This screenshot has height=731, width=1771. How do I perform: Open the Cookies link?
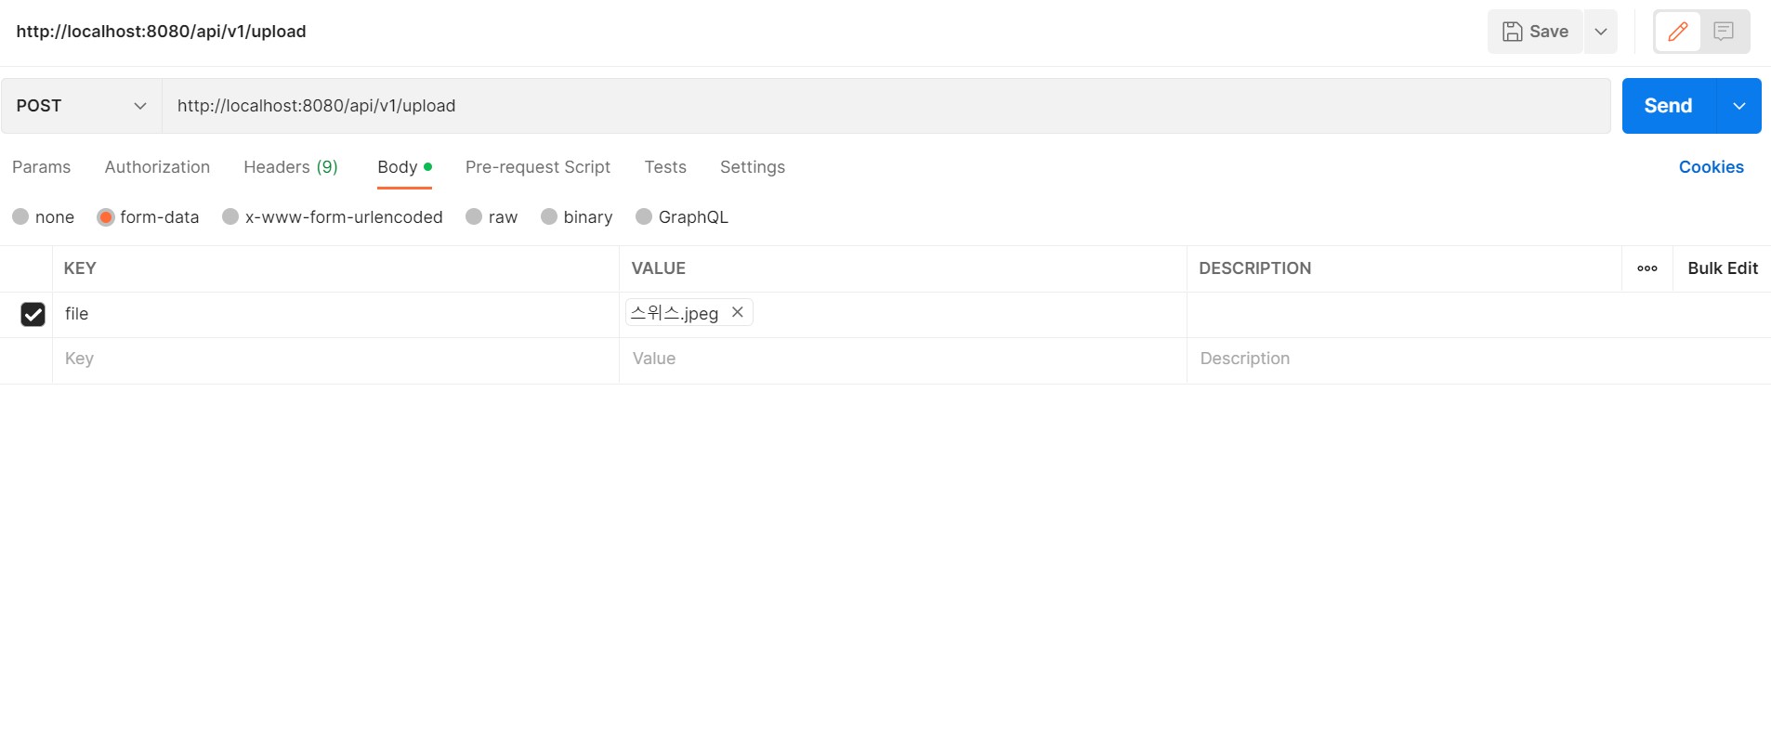pos(1711,167)
